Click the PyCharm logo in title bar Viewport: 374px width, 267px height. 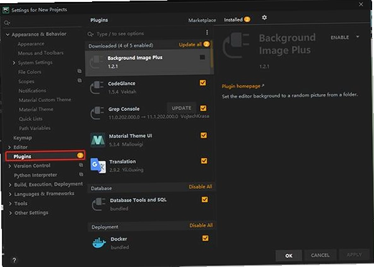point(6,10)
